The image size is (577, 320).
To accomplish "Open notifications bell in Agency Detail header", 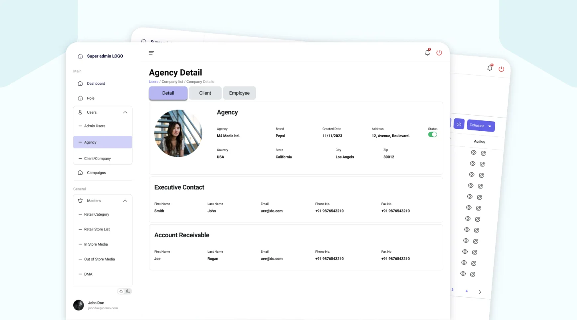I will click(x=428, y=53).
